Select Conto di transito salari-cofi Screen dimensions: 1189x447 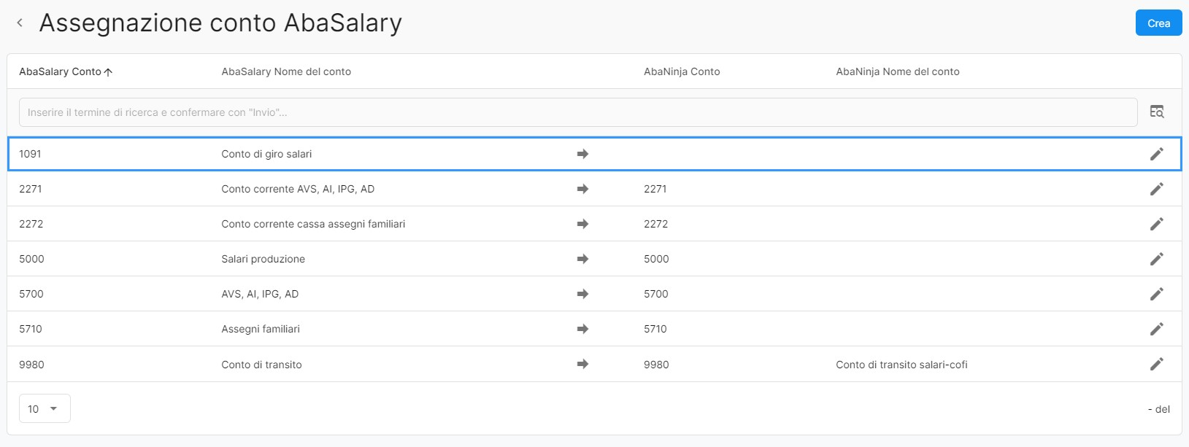pyautogui.click(x=901, y=365)
